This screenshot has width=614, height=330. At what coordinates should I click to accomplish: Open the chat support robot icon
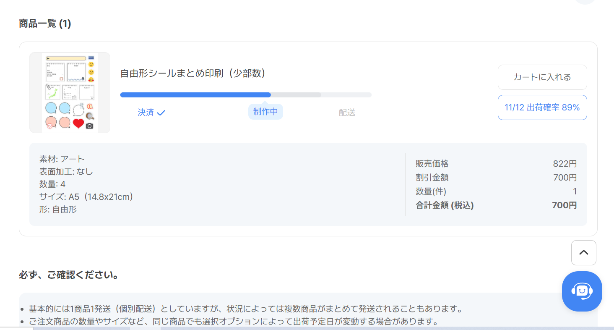point(582,291)
